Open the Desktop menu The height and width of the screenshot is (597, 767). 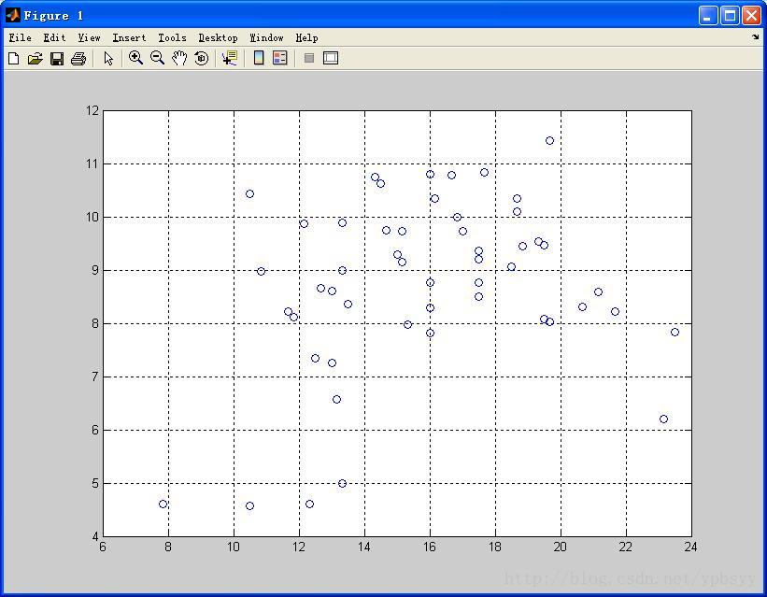click(x=219, y=37)
